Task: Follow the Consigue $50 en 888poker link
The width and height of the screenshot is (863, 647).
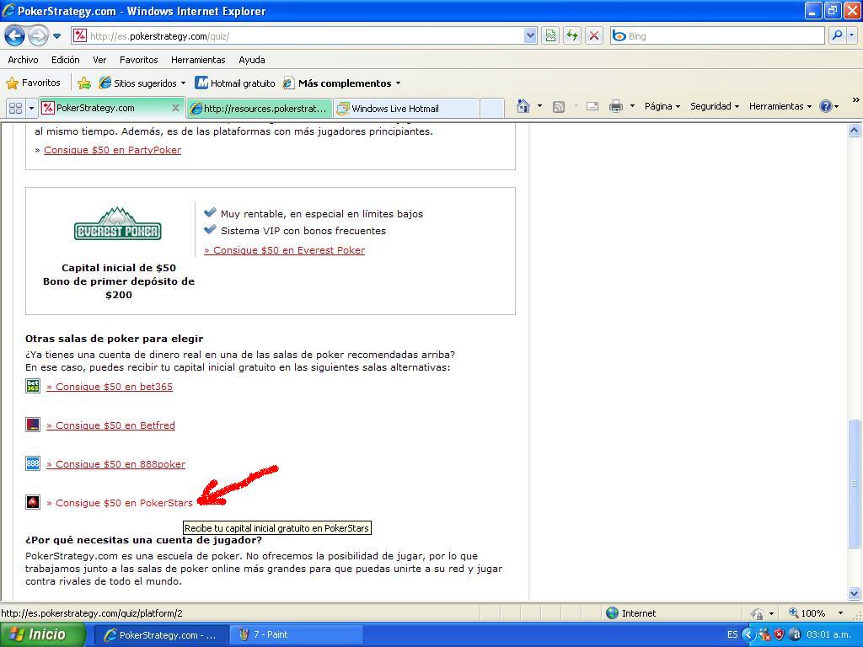Action: 115,464
